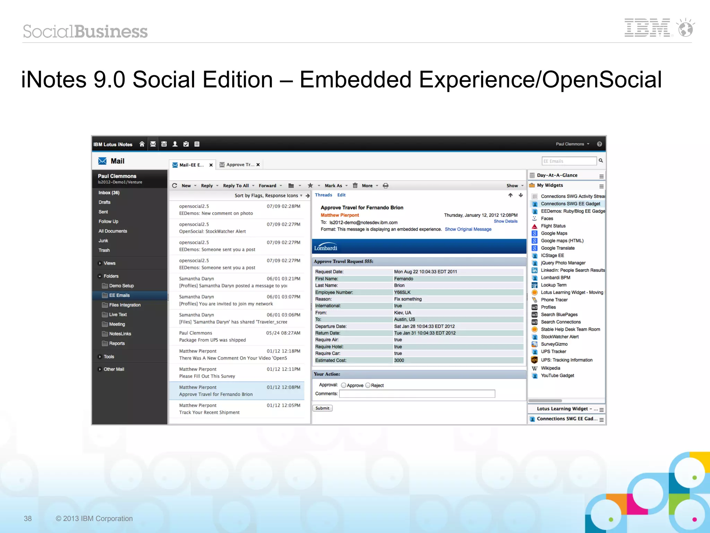Open message Package From UPS was shipped
Image resolution: width=710 pixels, height=533 pixels.
pos(237,337)
